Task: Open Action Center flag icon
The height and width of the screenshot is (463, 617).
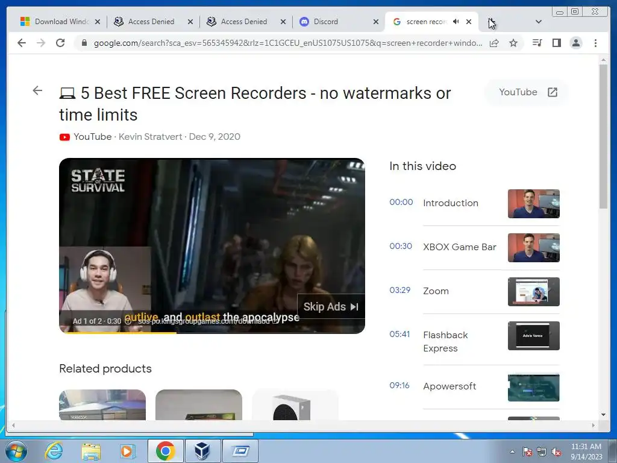Action: (527, 452)
